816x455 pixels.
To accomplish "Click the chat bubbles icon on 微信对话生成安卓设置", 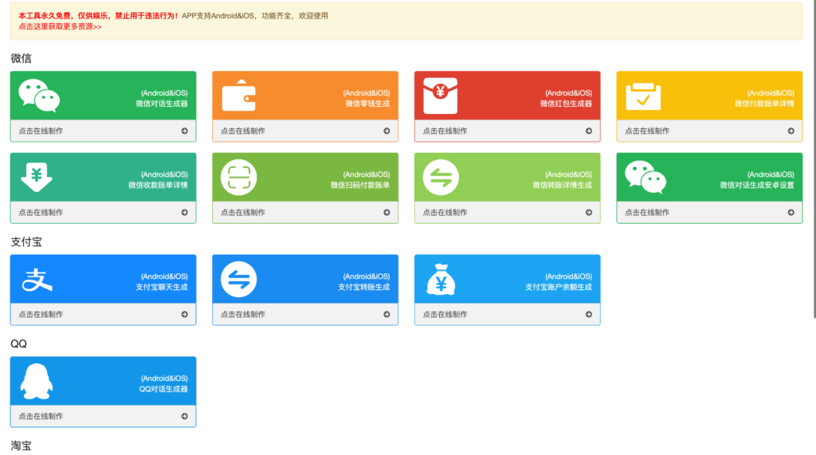I will 645,177.
